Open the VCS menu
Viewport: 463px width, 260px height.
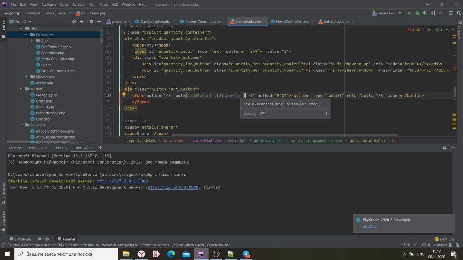coord(115,4)
